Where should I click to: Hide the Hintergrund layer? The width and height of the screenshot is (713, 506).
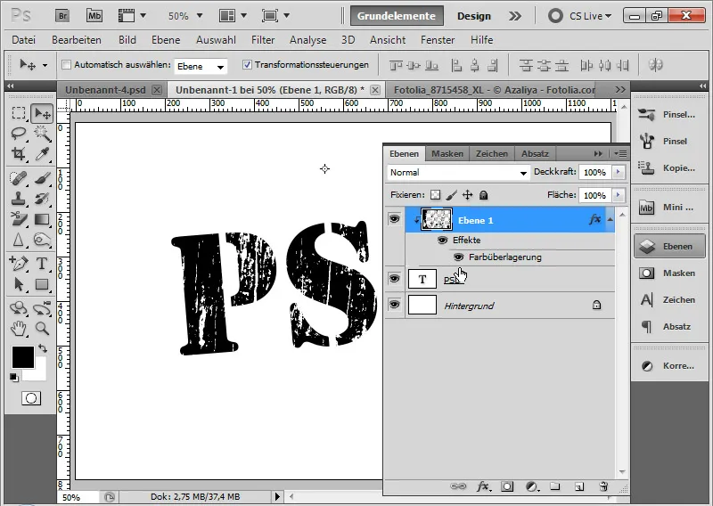(x=394, y=305)
